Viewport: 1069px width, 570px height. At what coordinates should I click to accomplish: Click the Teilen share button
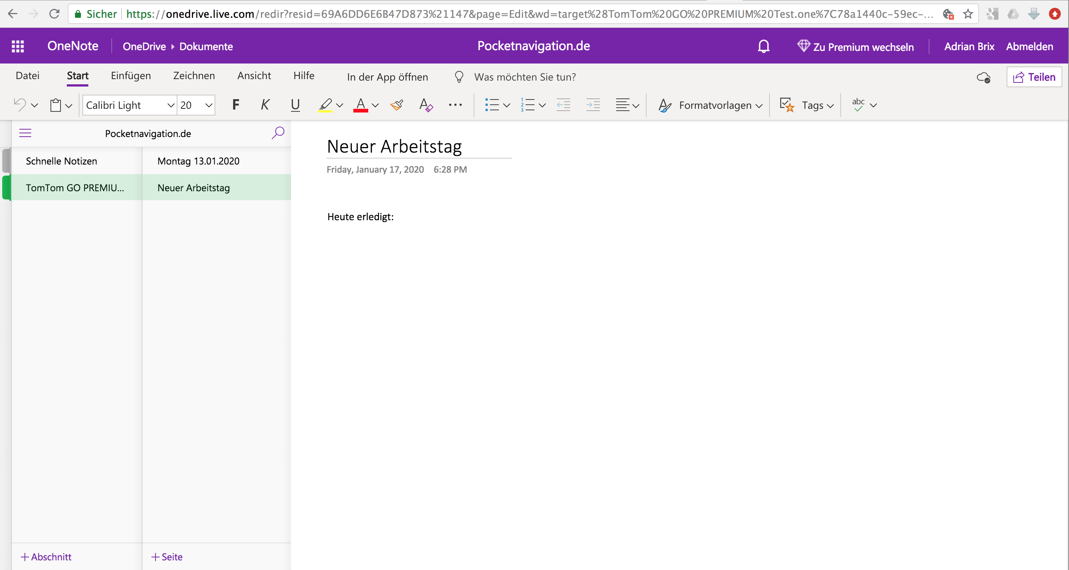tap(1034, 77)
